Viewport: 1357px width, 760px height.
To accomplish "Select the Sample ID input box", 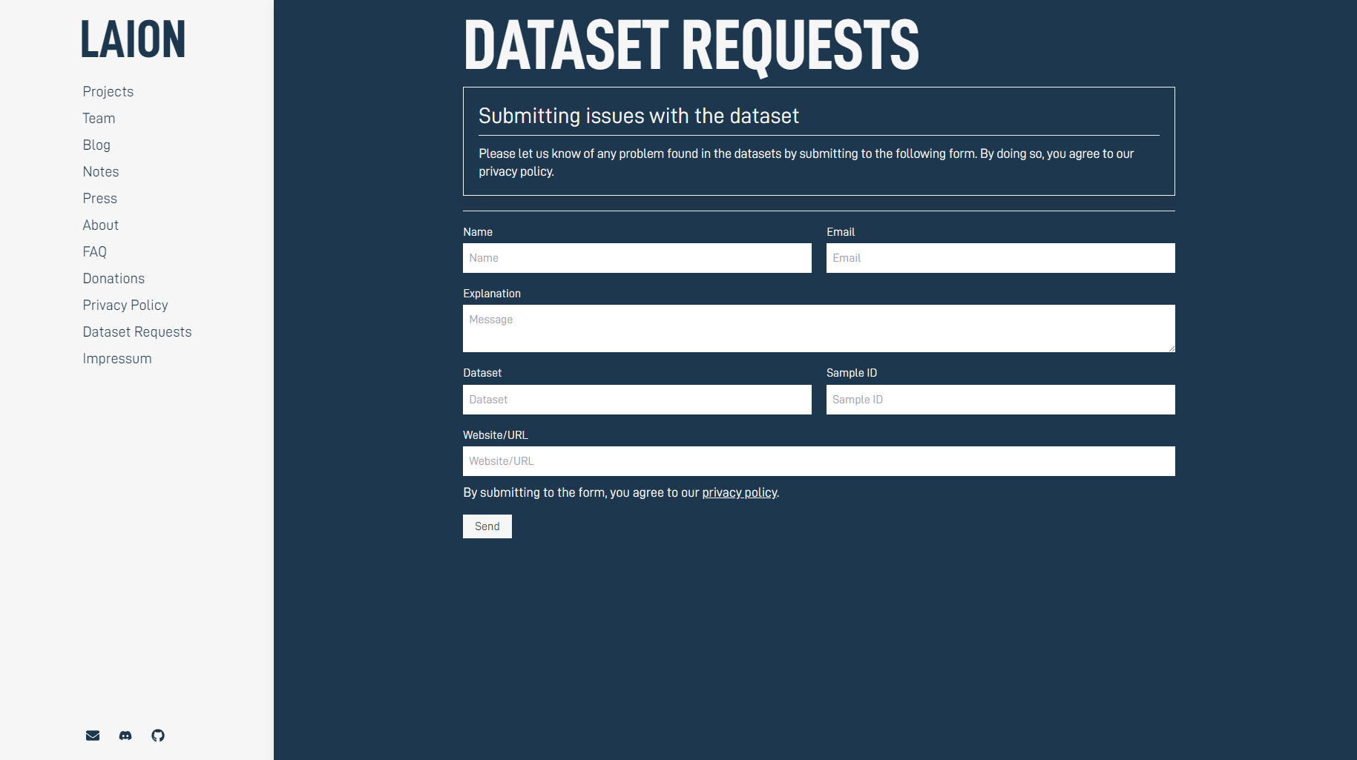I will pos(1000,400).
